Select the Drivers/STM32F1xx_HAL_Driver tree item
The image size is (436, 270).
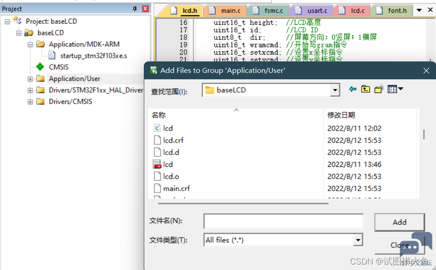tap(96, 90)
